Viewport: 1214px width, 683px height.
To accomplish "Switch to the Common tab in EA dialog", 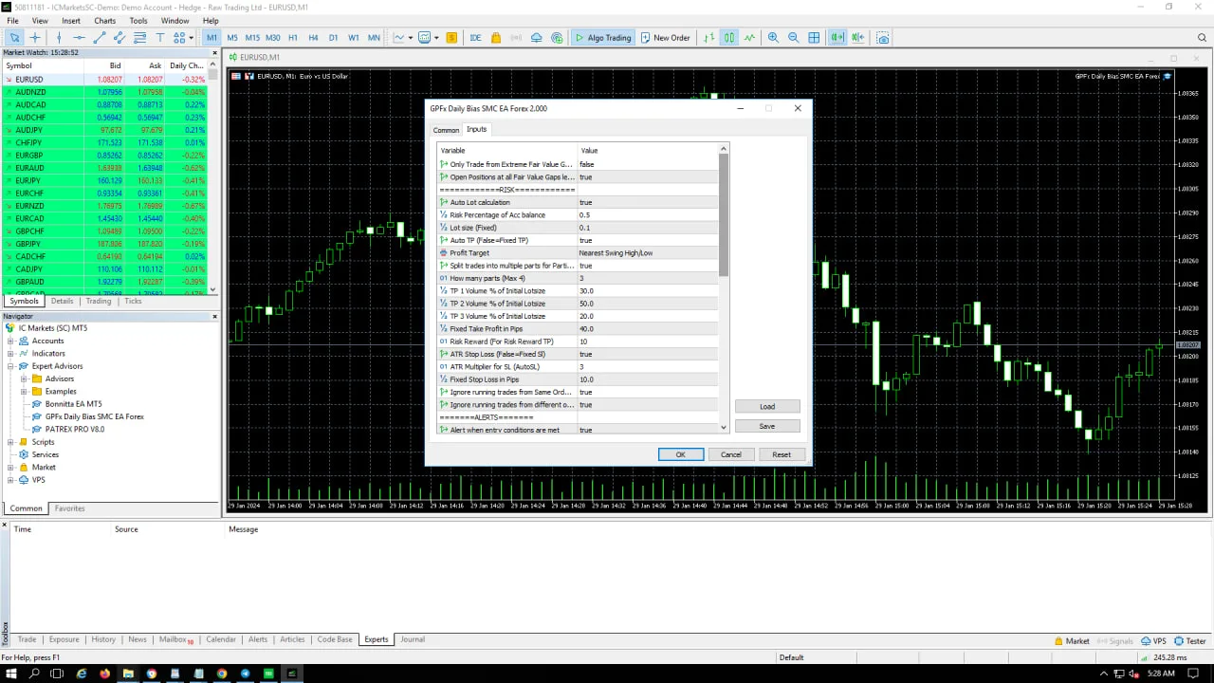I will click(x=446, y=130).
